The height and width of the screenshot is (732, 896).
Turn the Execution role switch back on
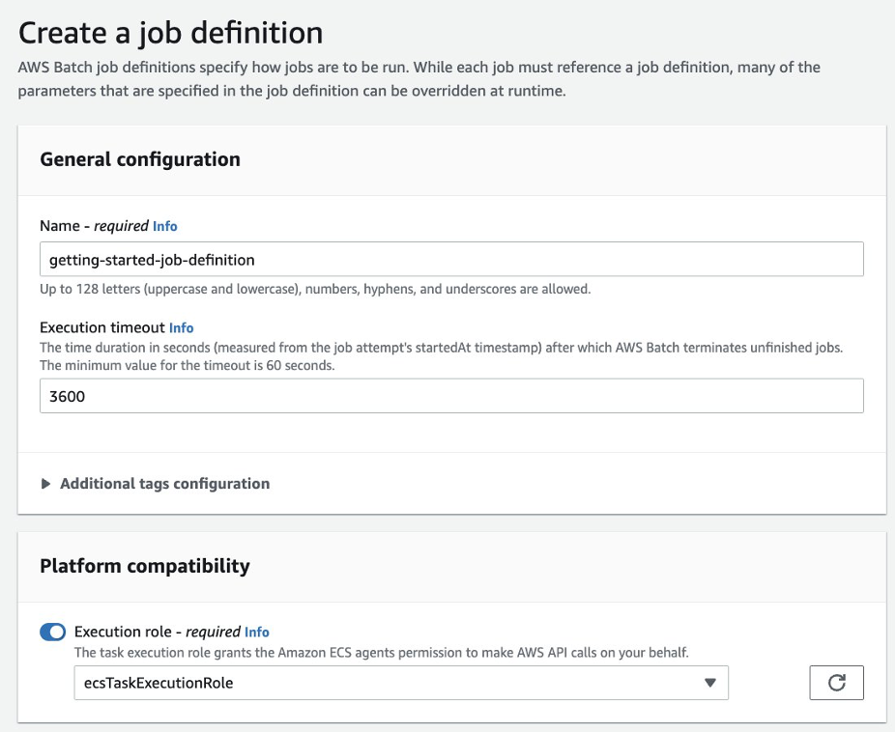point(51,632)
